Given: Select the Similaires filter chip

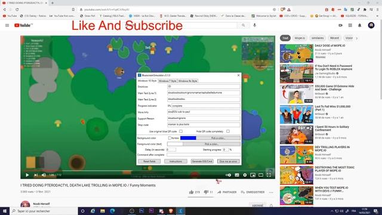Looking at the screenshot, I should pos(318,38).
